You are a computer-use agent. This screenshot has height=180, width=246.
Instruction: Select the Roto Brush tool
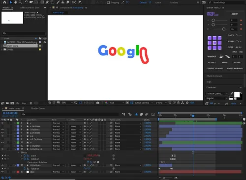point(74,2)
